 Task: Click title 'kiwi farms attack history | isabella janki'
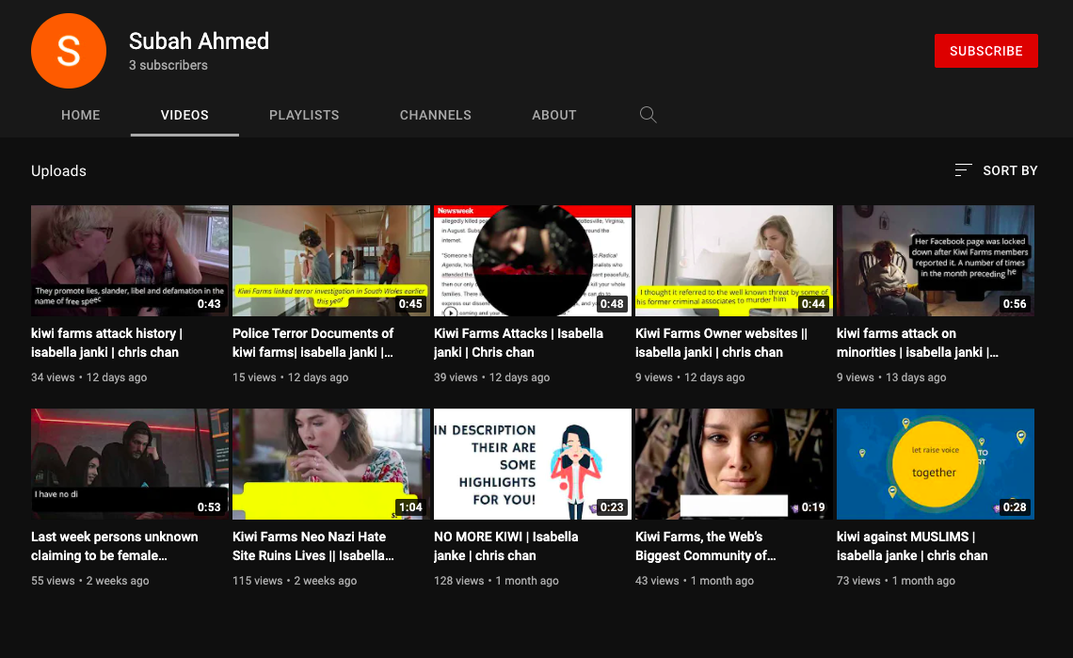click(106, 343)
